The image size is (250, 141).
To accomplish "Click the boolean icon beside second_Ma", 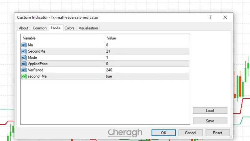I will (x=24, y=76).
